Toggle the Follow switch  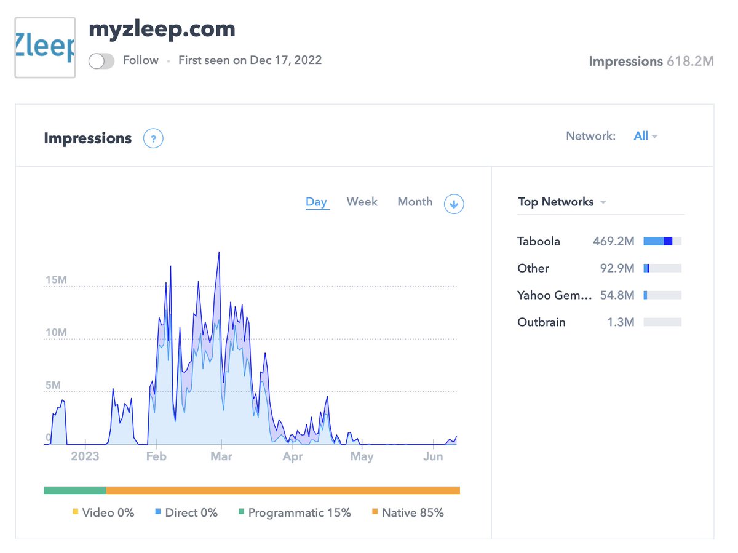point(101,61)
